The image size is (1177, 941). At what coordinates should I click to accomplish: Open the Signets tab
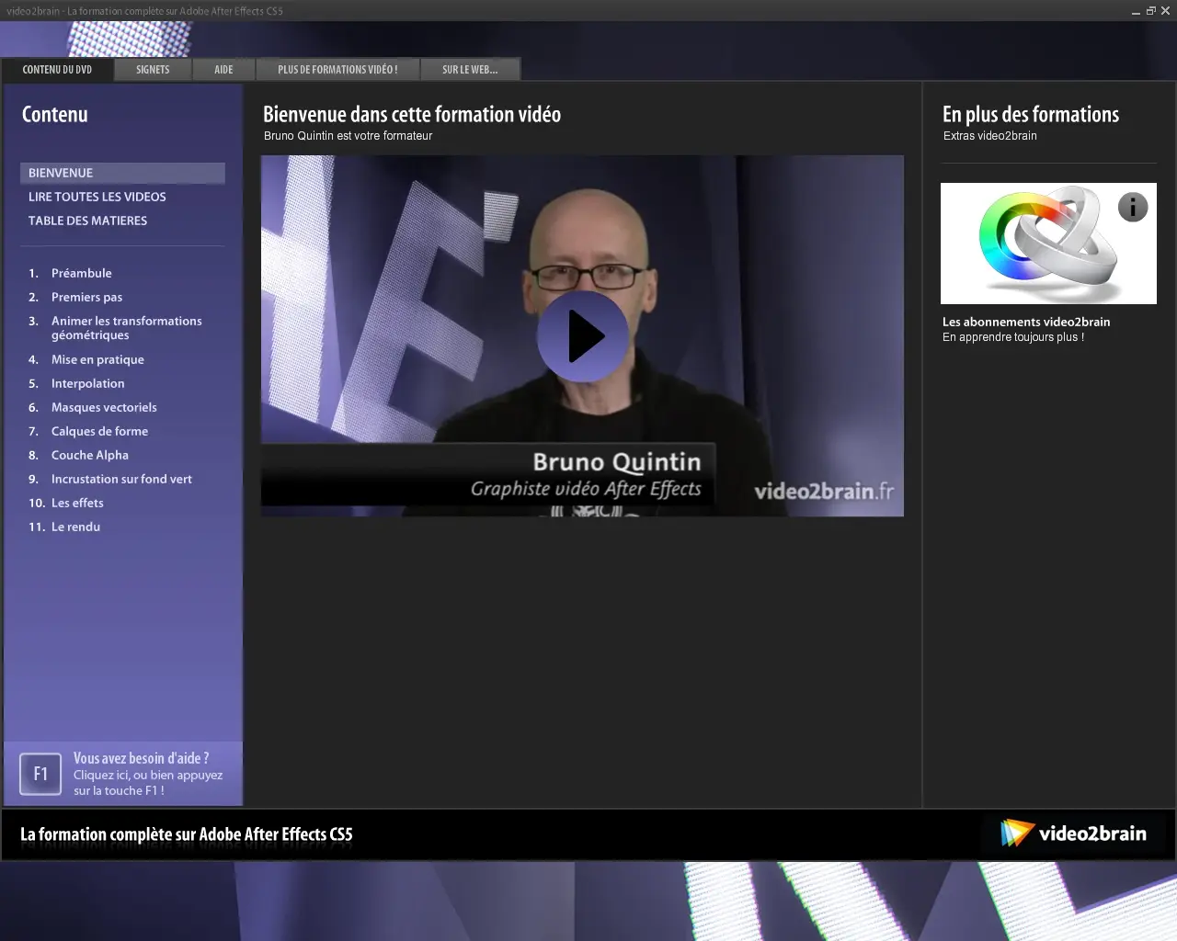pos(153,70)
